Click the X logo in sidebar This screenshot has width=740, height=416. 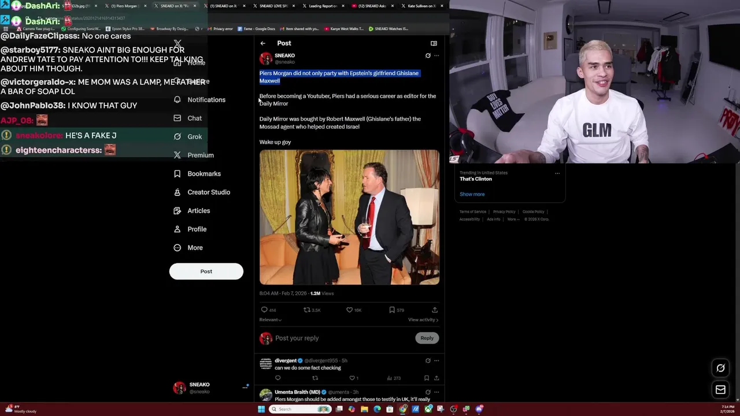[x=177, y=44]
